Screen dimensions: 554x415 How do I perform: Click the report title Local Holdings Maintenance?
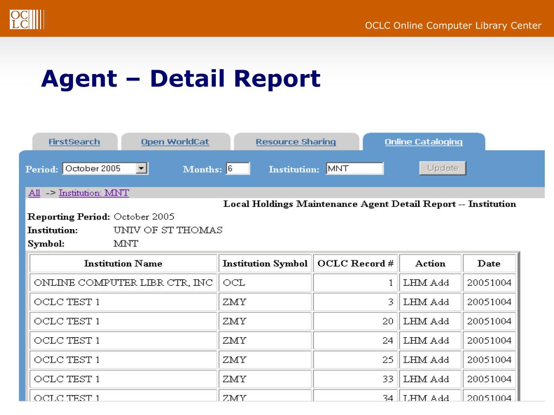(x=370, y=204)
